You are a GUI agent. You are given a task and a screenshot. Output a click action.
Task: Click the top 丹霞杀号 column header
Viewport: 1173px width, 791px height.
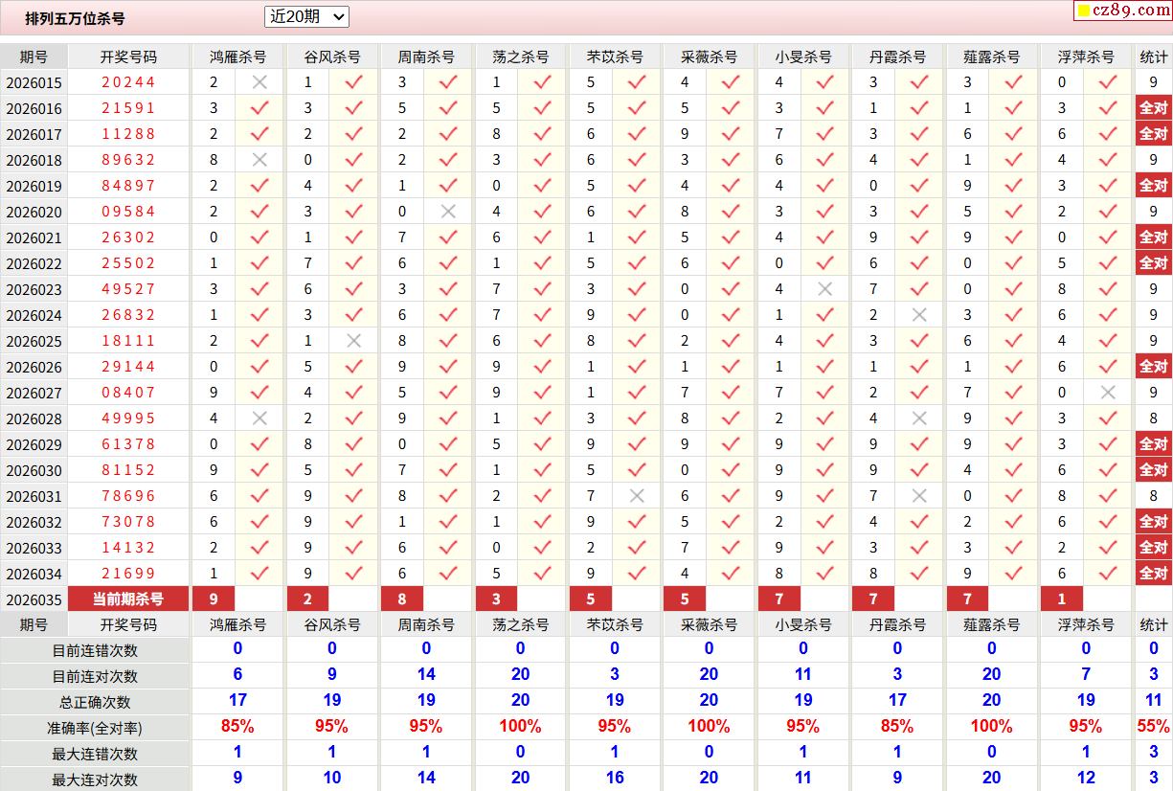[897, 56]
